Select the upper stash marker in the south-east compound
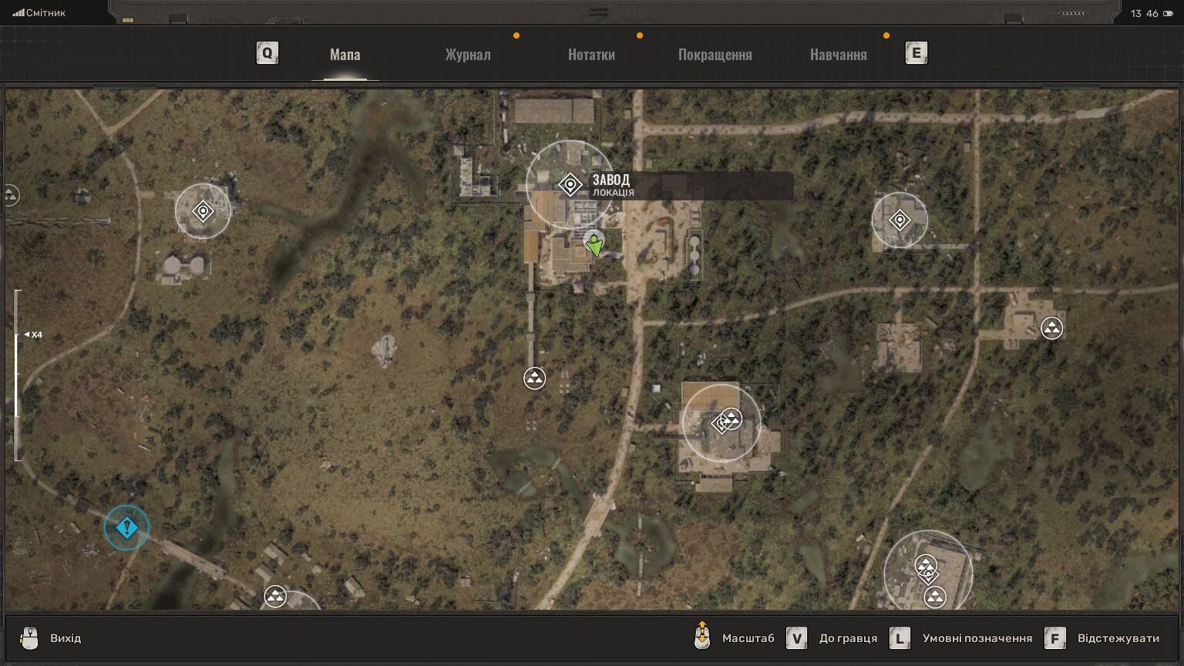This screenshot has height=666, width=1184. pos(926,567)
